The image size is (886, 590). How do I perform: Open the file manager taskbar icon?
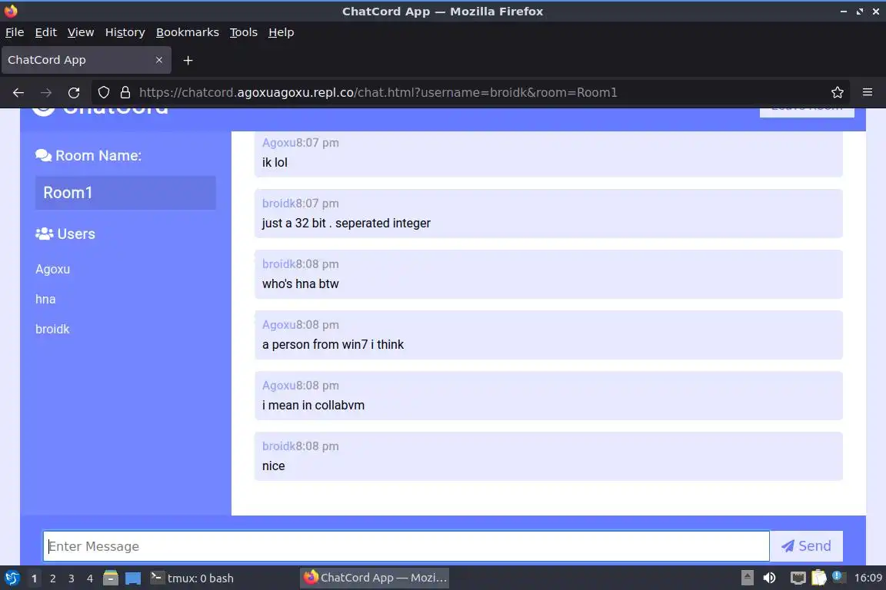[x=111, y=578]
